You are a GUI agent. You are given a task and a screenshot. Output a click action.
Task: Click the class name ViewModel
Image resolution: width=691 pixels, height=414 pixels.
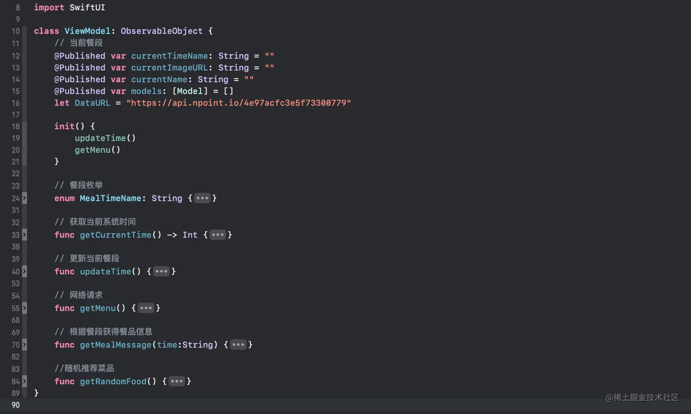point(87,31)
